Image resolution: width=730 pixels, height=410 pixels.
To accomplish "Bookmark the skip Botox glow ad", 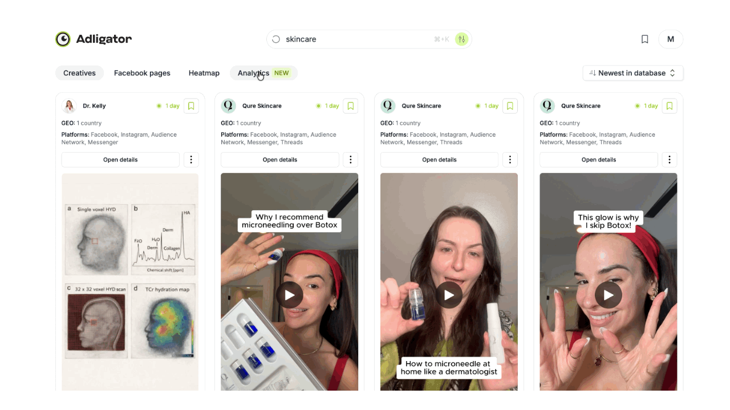I will (670, 106).
